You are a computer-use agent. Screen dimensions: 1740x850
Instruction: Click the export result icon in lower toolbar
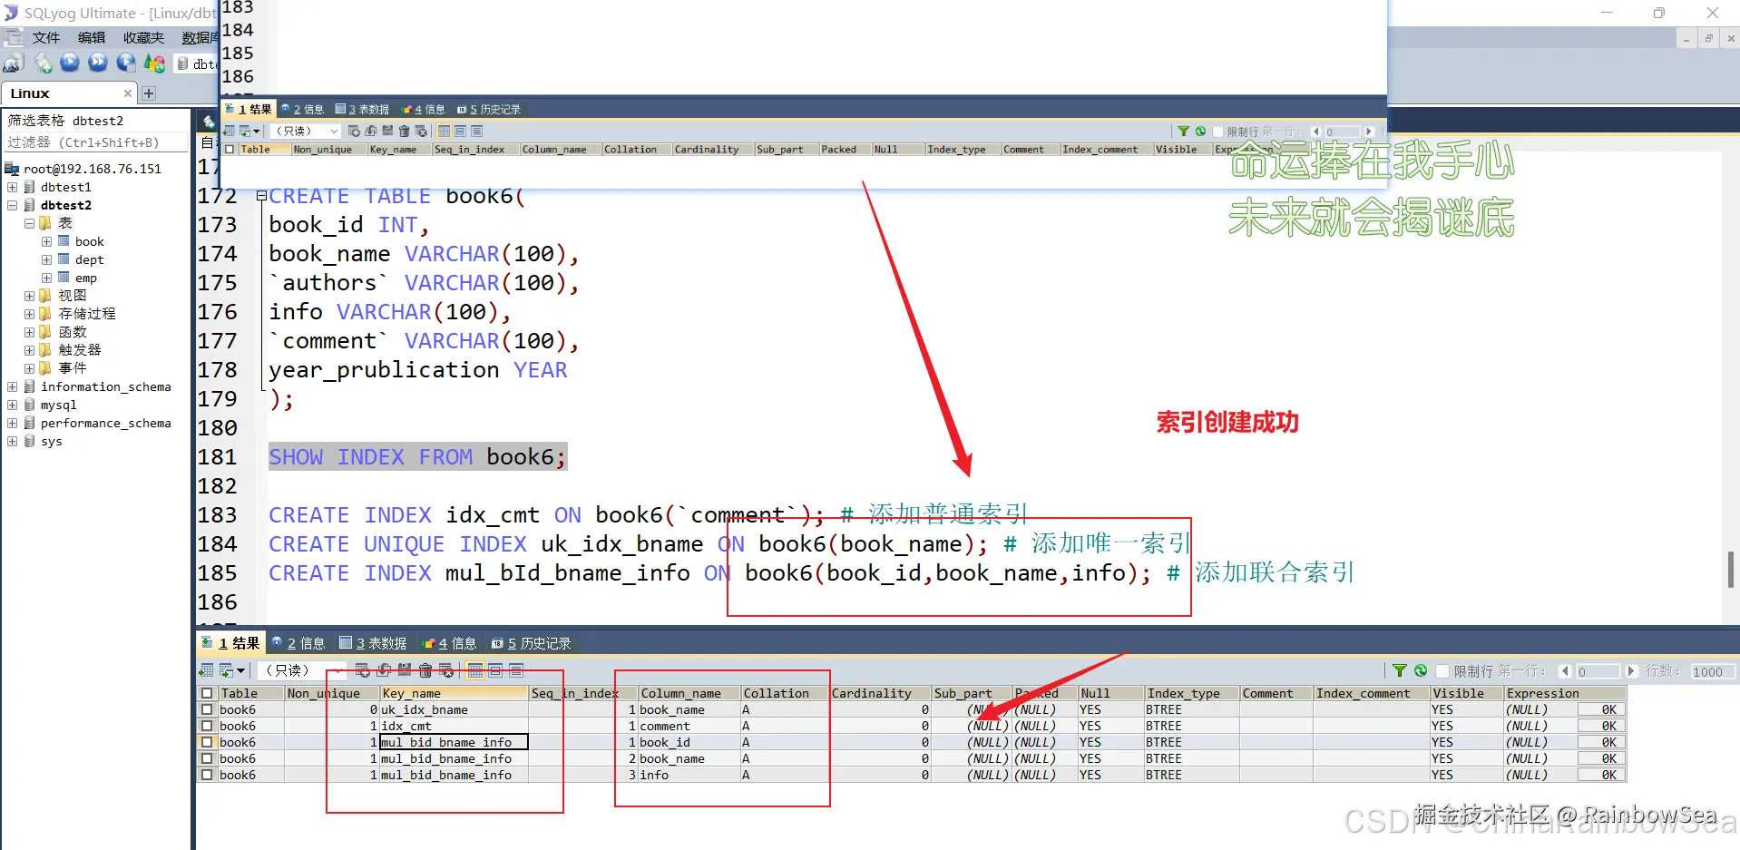coord(206,670)
